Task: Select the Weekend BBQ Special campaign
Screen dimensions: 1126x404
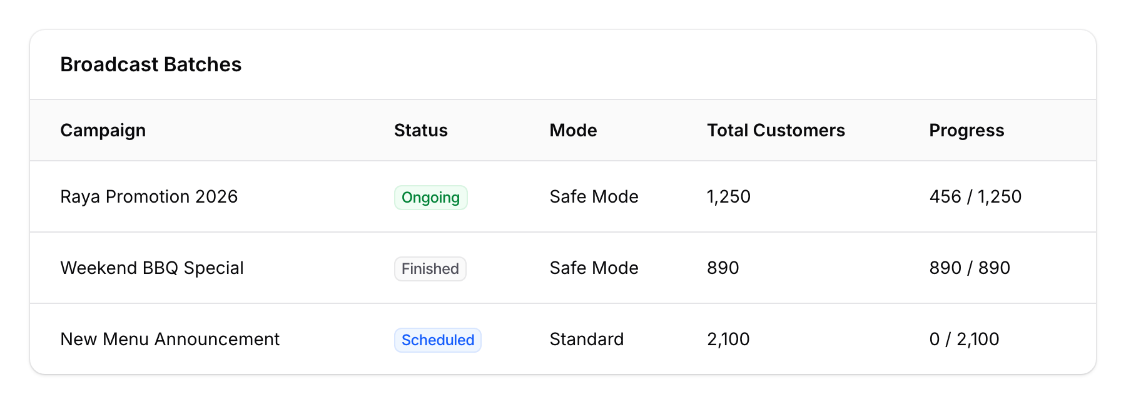Action: point(152,268)
